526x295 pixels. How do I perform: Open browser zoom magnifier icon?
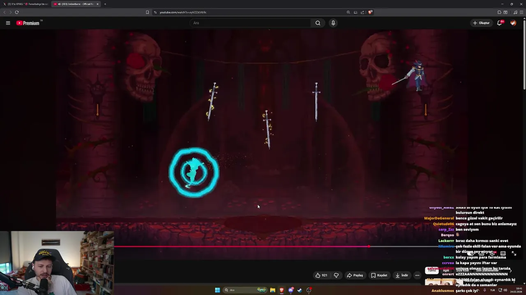pyautogui.click(x=348, y=12)
